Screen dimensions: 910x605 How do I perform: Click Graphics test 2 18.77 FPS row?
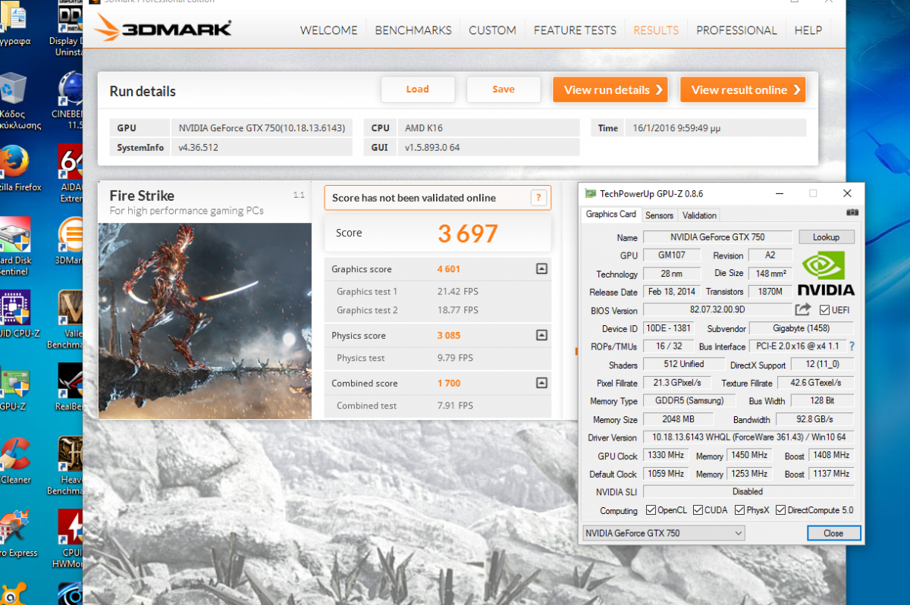438,310
